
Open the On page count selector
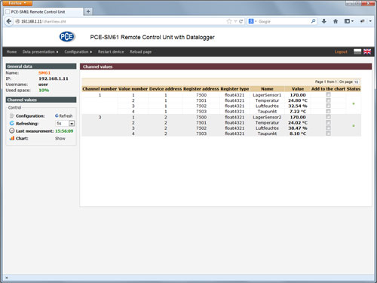[x=356, y=82]
